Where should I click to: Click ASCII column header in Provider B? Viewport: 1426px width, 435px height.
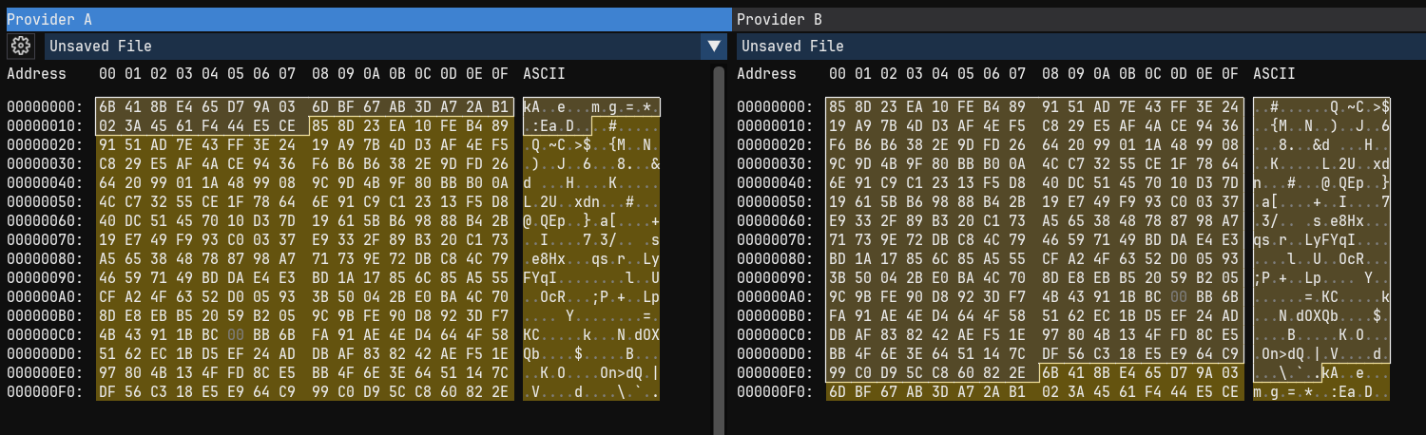point(1274,73)
